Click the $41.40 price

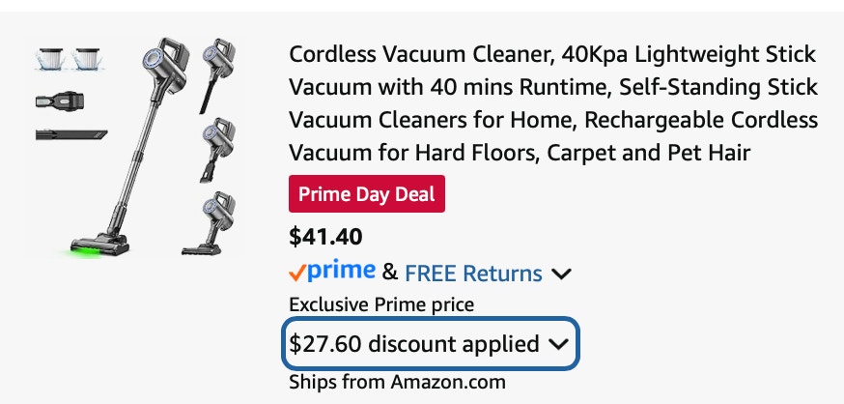[x=325, y=237]
